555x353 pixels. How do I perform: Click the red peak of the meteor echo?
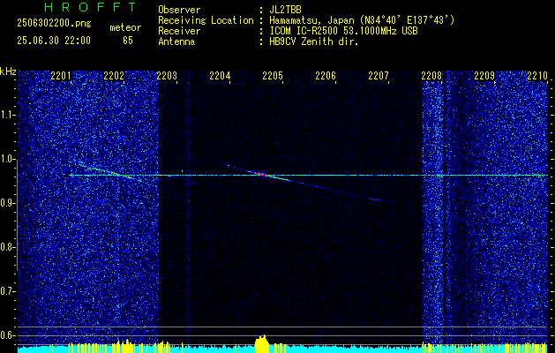263,174
